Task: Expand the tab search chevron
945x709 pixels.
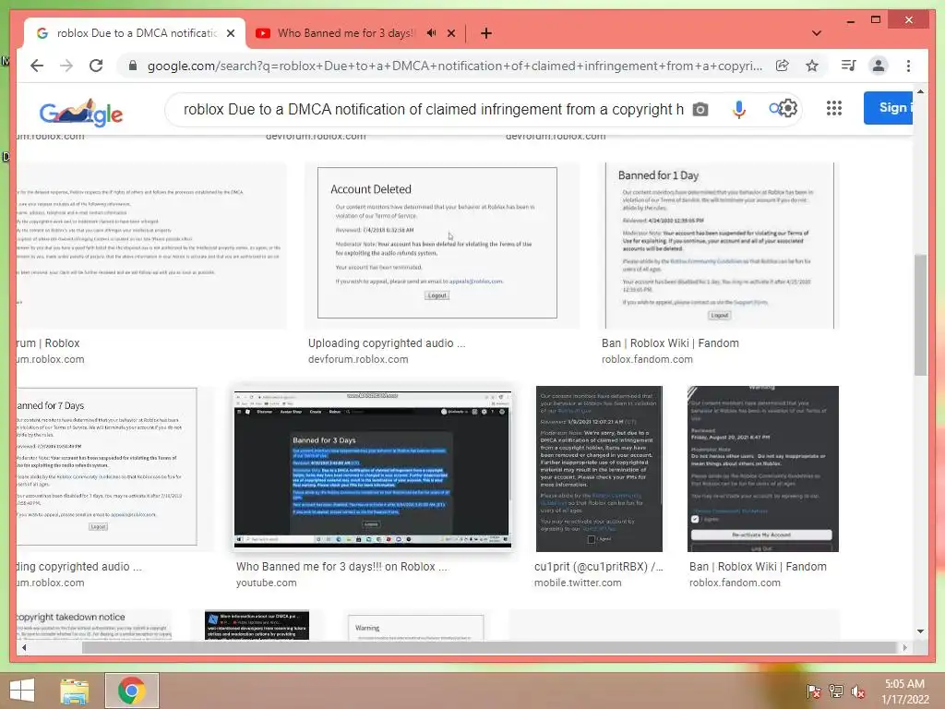Action: click(817, 33)
